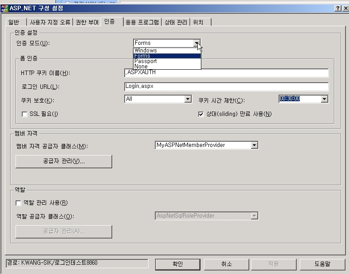Open the 상태 관리 tab
Image resolution: width=349 pixels, height=274 pixels.
click(x=176, y=22)
